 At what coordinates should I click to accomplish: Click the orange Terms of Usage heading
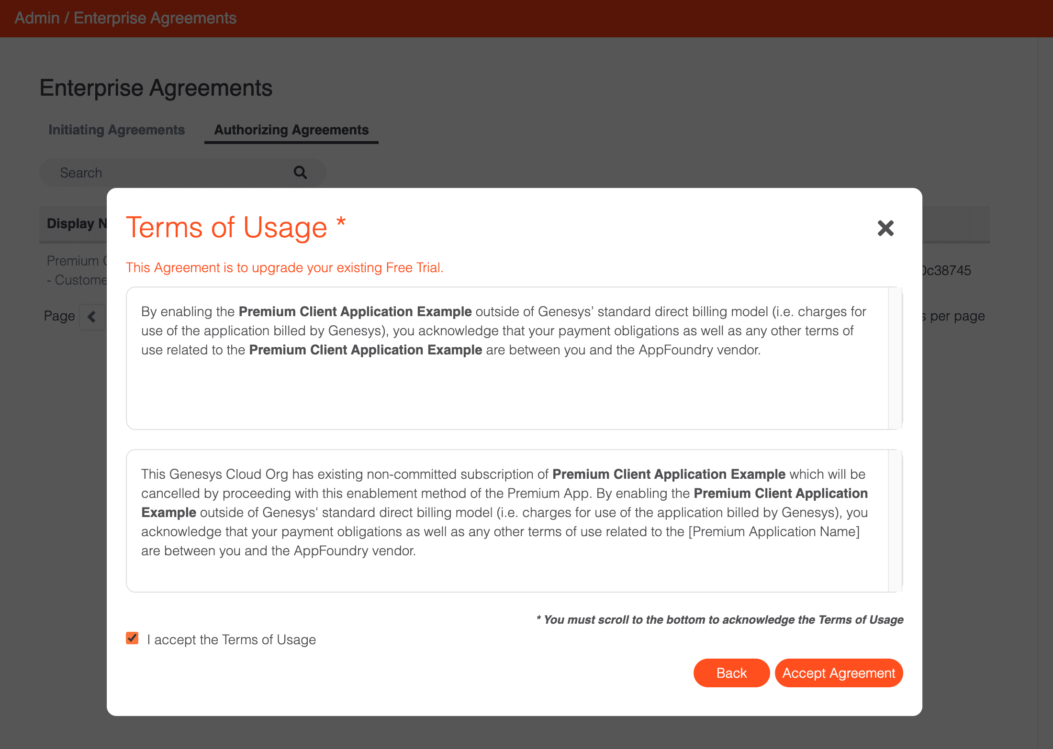point(226,227)
